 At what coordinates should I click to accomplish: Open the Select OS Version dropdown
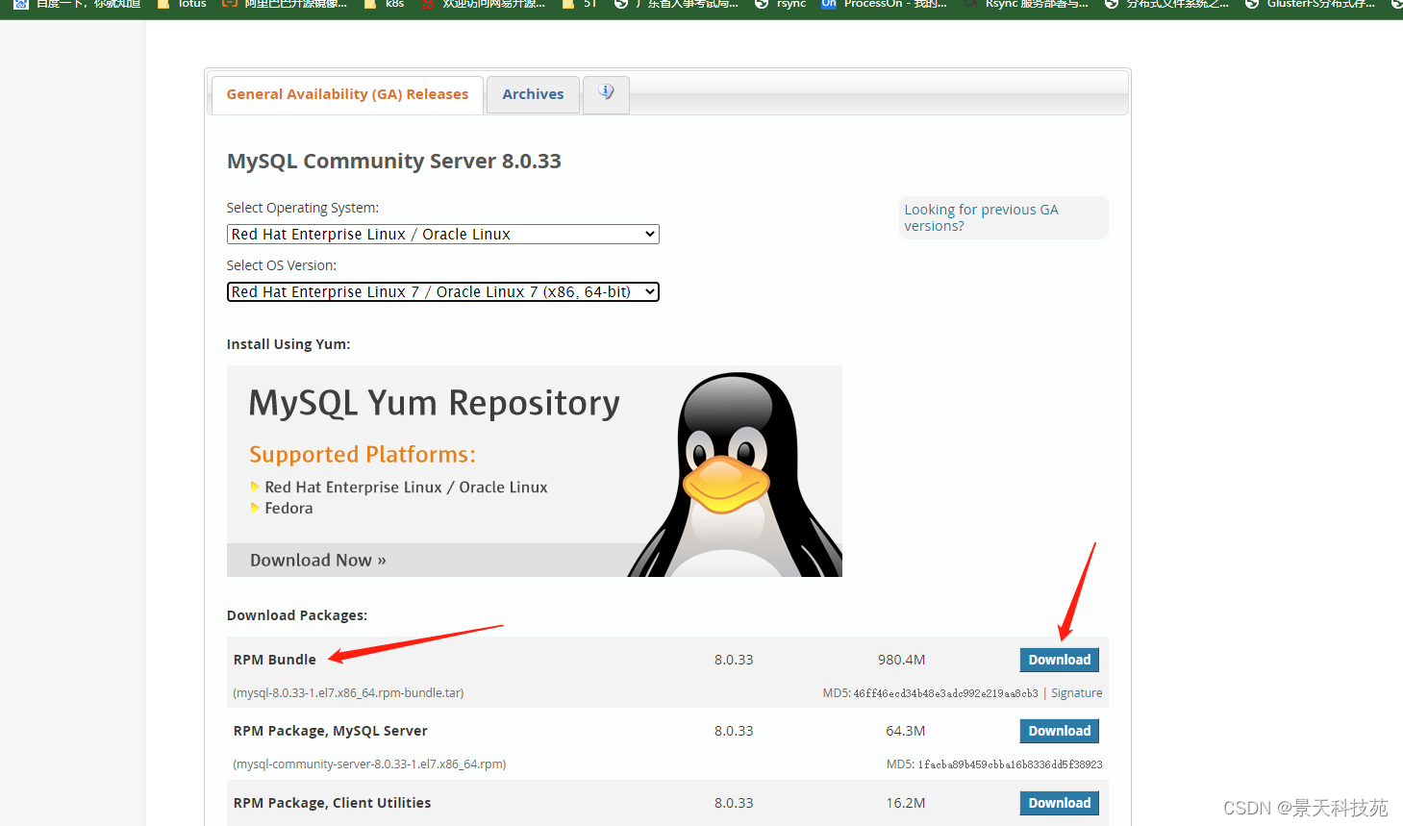point(442,291)
